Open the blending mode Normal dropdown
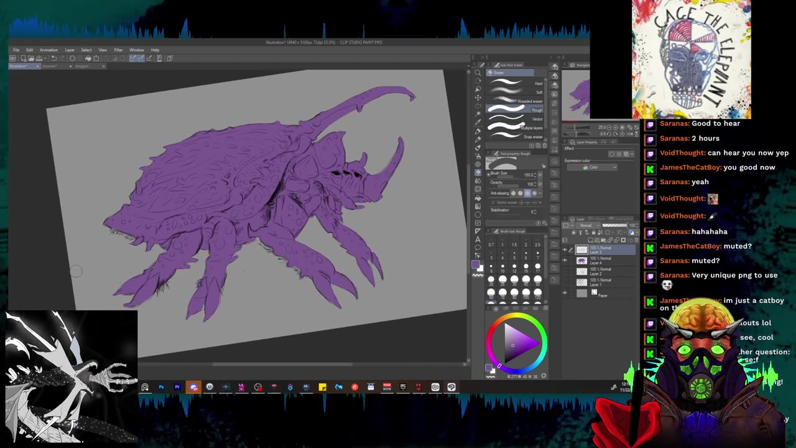Viewport: 796px width, 448px height. [x=588, y=225]
